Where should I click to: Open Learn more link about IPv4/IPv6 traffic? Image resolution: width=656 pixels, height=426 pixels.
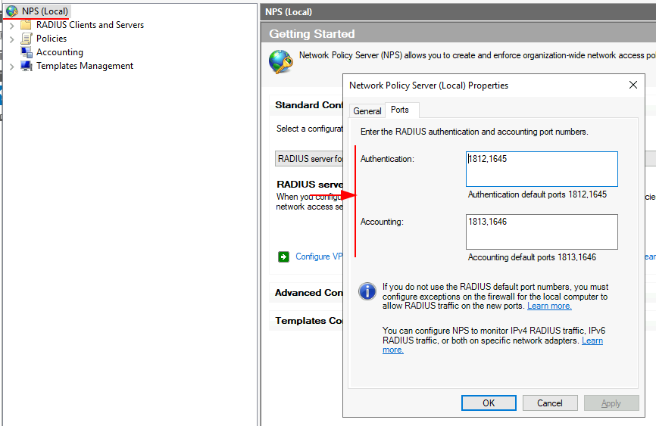592,340
